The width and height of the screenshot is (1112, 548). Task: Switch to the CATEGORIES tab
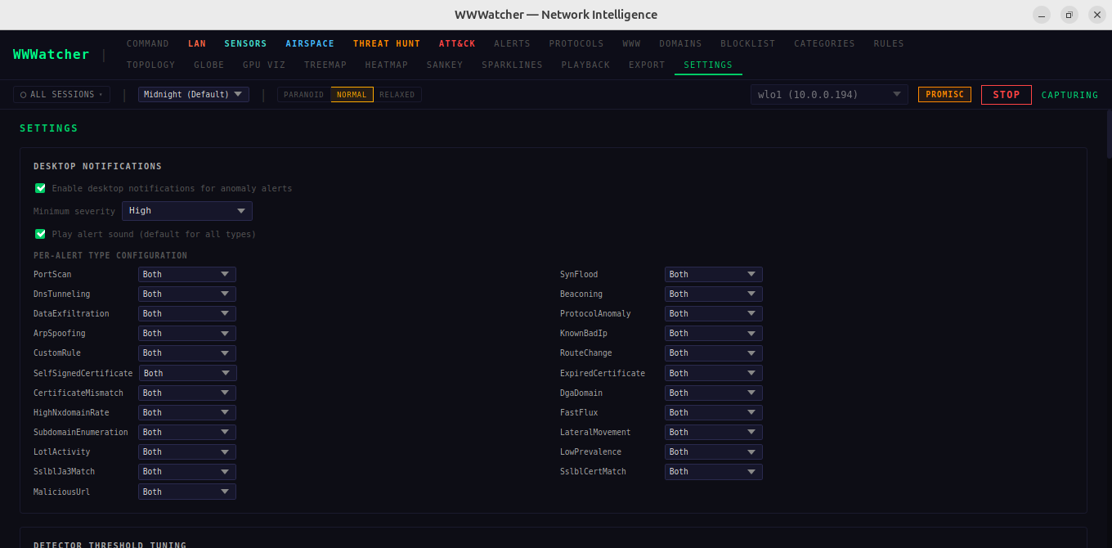point(824,43)
